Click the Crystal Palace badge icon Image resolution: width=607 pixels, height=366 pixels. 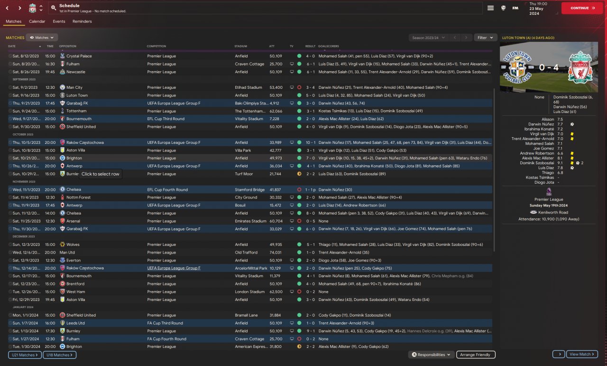point(62,56)
